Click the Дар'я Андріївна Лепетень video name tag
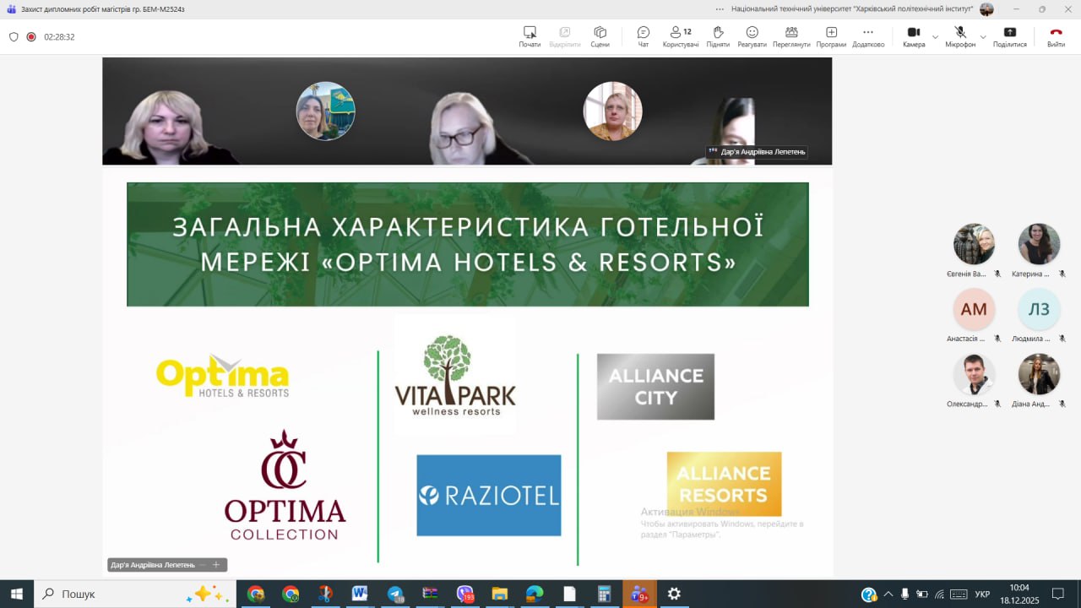Image resolution: width=1081 pixels, height=608 pixels. (x=757, y=152)
